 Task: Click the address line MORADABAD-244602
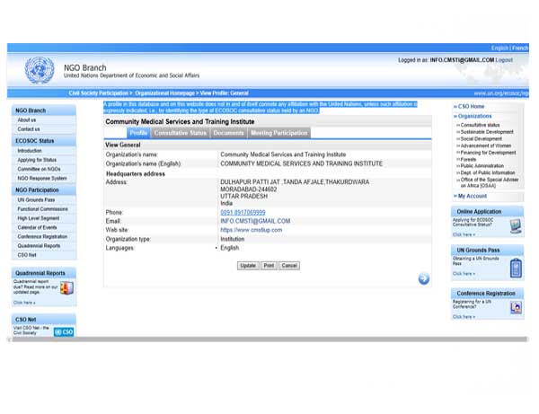(x=249, y=189)
